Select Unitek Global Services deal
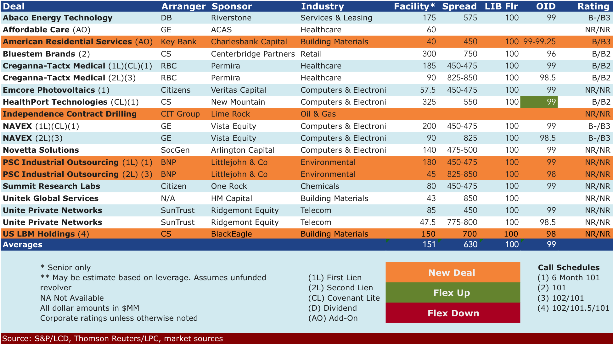Viewport: 613px width, 344px height. click(x=51, y=199)
